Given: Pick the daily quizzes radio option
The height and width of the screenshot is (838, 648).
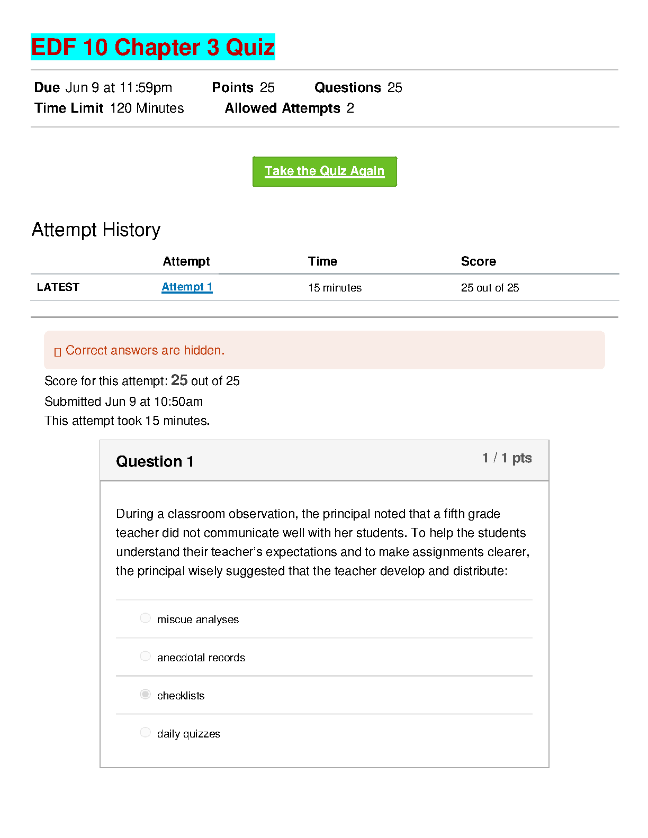Looking at the screenshot, I should tap(145, 732).
